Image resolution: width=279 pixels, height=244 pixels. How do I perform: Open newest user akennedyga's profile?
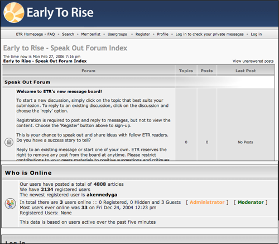[102, 195]
